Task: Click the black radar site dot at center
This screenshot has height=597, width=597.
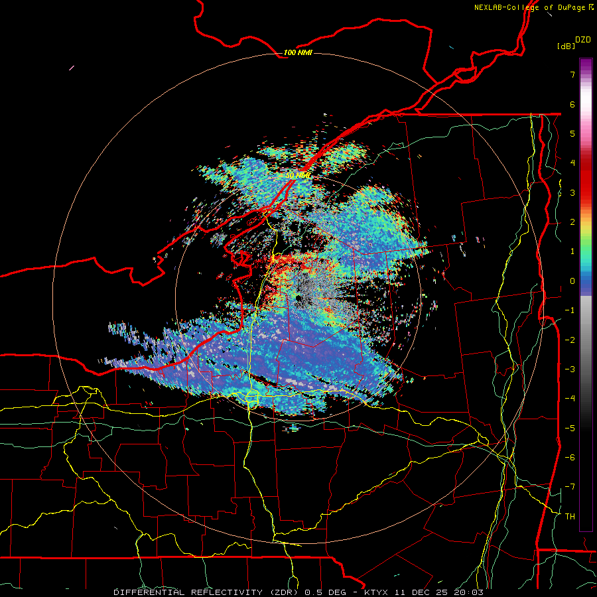Action: coord(298,298)
